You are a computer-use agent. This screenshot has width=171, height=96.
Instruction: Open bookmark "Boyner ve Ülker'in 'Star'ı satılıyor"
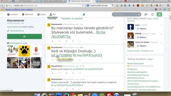click(x=19, y=10)
